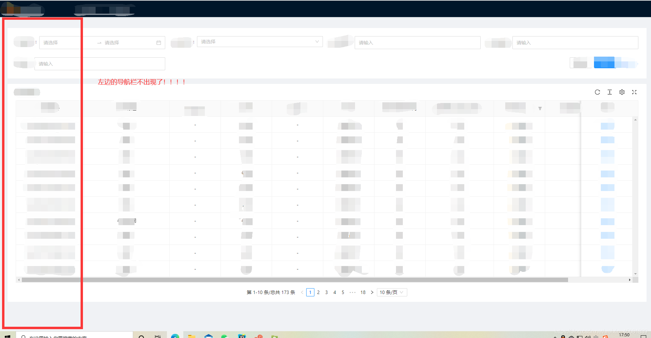The image size is (651, 338).
Task: Click the table vertical scrollbar up arrow
Action: [635, 119]
